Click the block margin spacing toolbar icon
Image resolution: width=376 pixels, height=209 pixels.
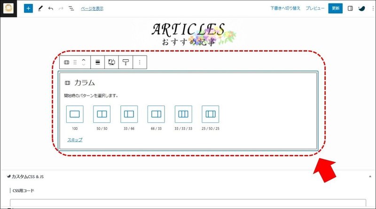pos(125,63)
